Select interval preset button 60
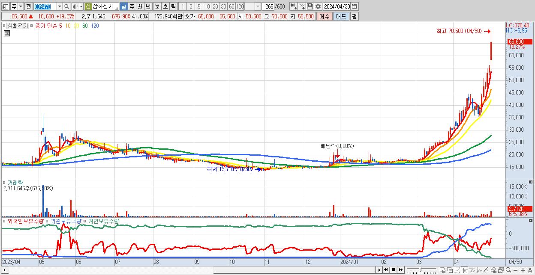 click(x=231, y=6)
